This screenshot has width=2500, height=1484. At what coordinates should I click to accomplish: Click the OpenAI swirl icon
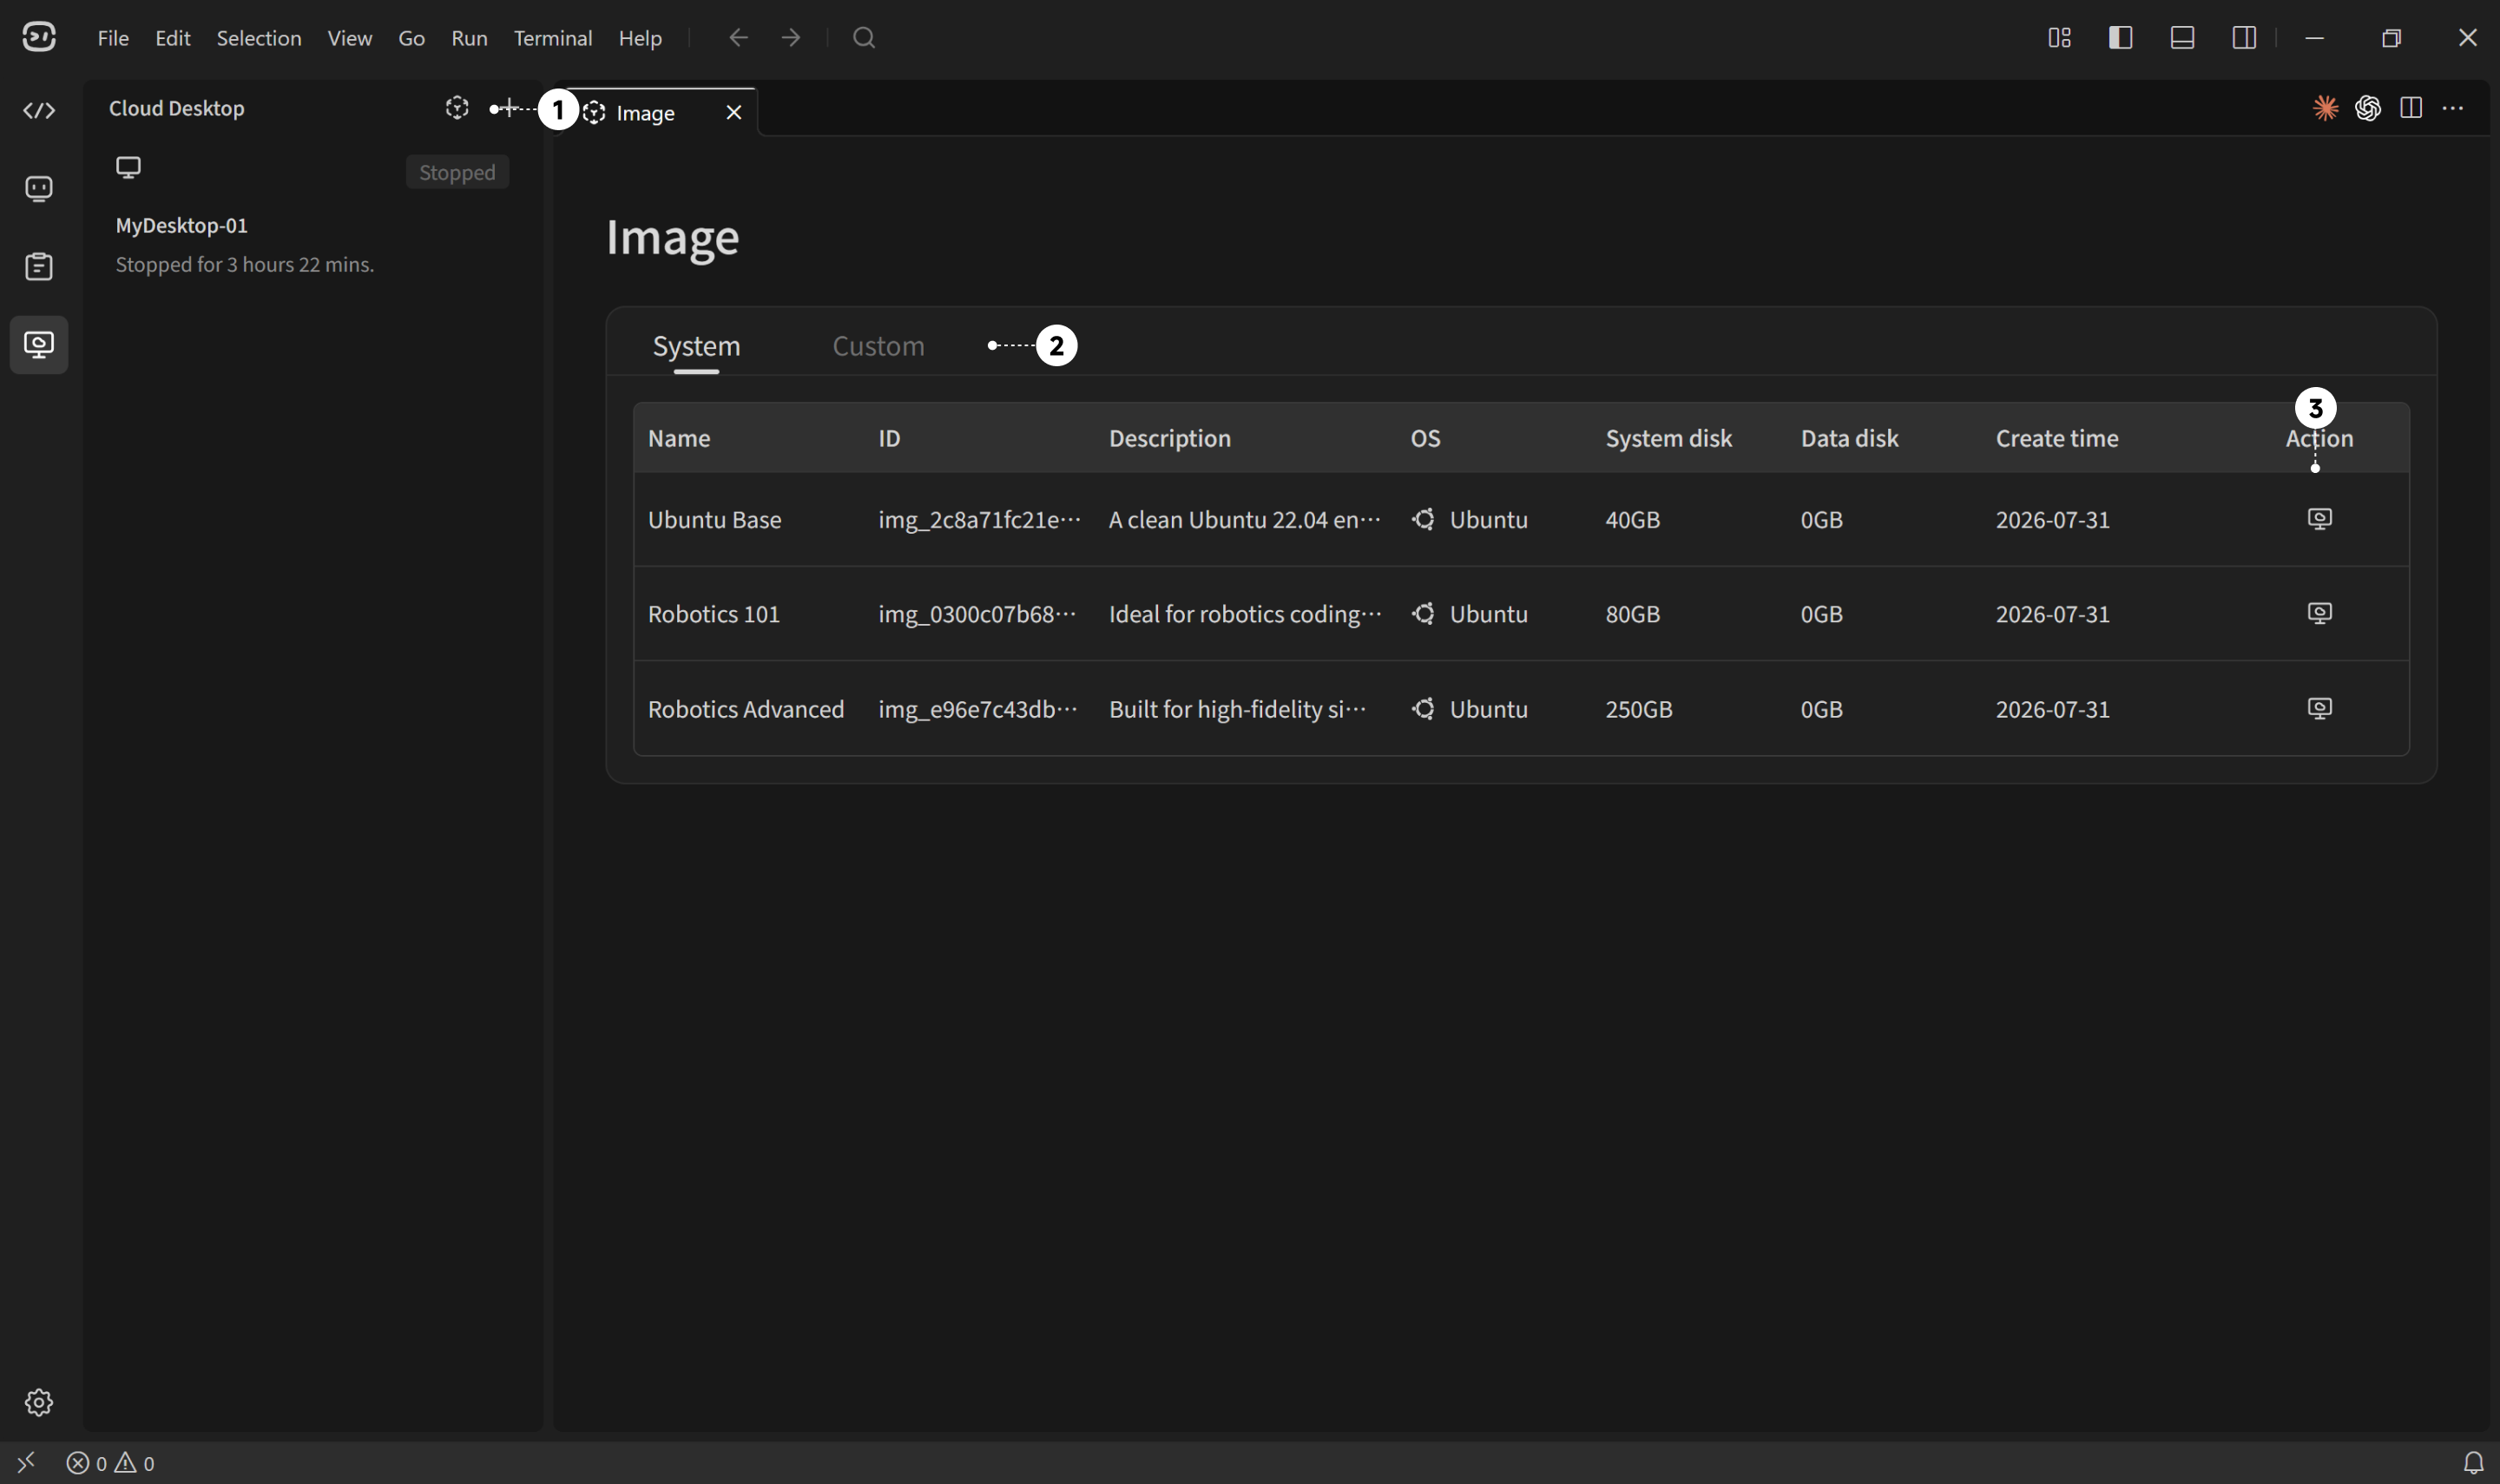tap(2367, 108)
